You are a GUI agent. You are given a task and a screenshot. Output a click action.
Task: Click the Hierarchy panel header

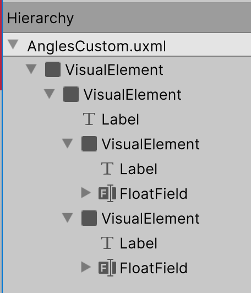pyautogui.click(x=127, y=18)
